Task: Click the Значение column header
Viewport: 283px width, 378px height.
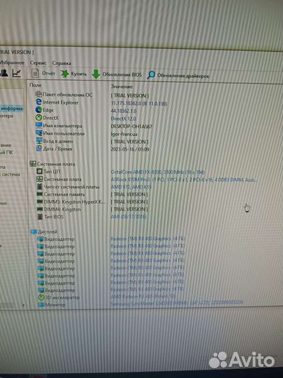Action: click(x=122, y=86)
